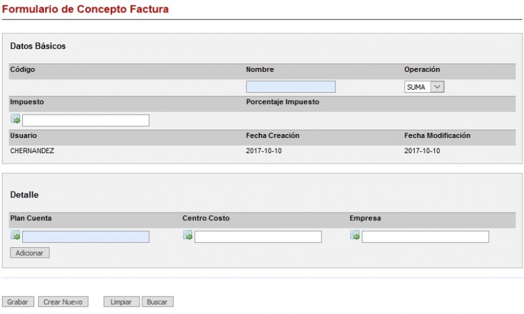
Task: Click the Formulario de Concepto Factura title
Action: 85,9
